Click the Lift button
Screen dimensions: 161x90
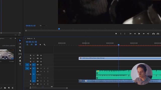click(x=153, y=33)
